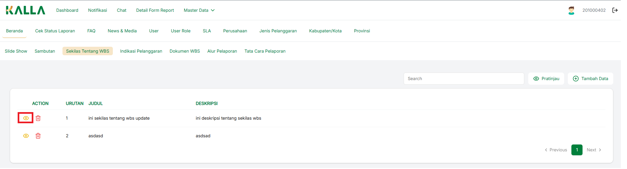
Task: Delete the row titled asdasd
Action: (x=38, y=136)
